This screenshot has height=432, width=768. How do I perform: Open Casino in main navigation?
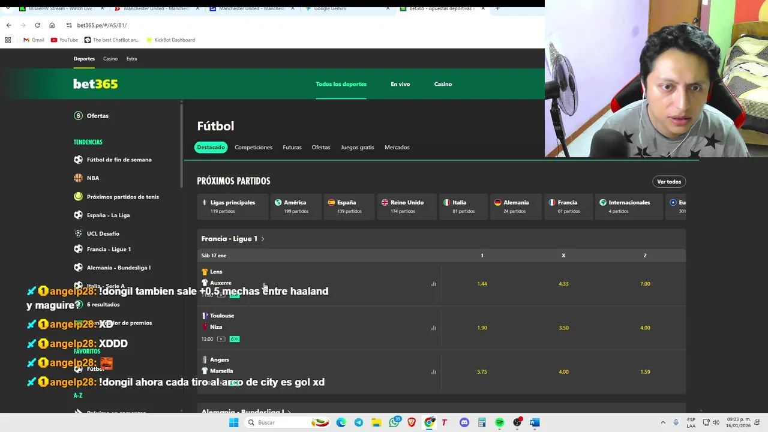pos(443,84)
